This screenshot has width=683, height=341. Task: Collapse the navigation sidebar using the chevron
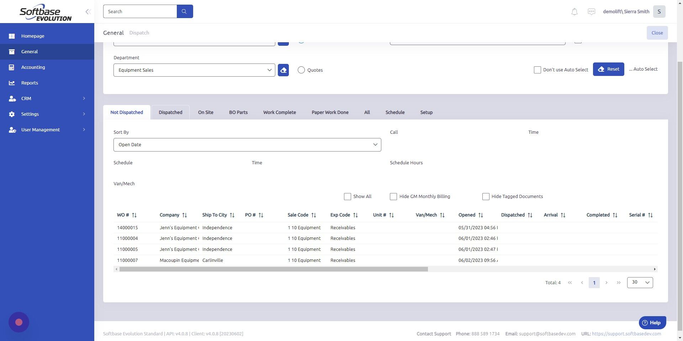(88, 11)
